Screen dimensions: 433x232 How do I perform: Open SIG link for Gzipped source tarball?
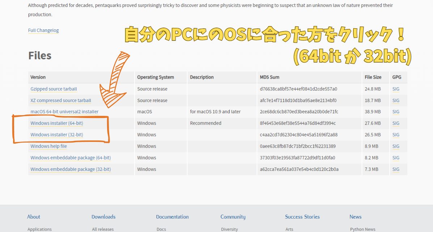(x=396, y=89)
